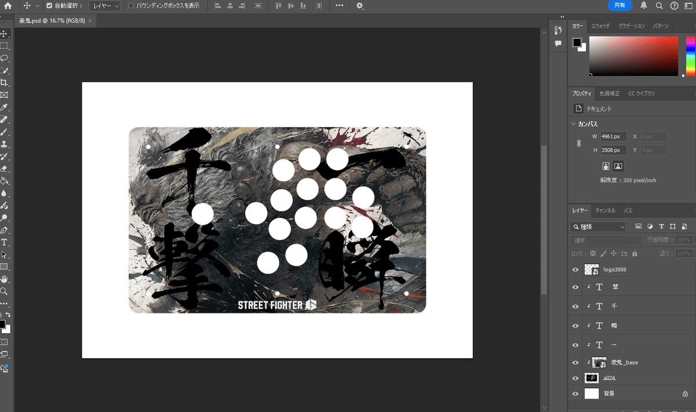Viewport: 696px width, 412px height.
Task: Filter layers by pixel layers icon
Action: [639, 227]
